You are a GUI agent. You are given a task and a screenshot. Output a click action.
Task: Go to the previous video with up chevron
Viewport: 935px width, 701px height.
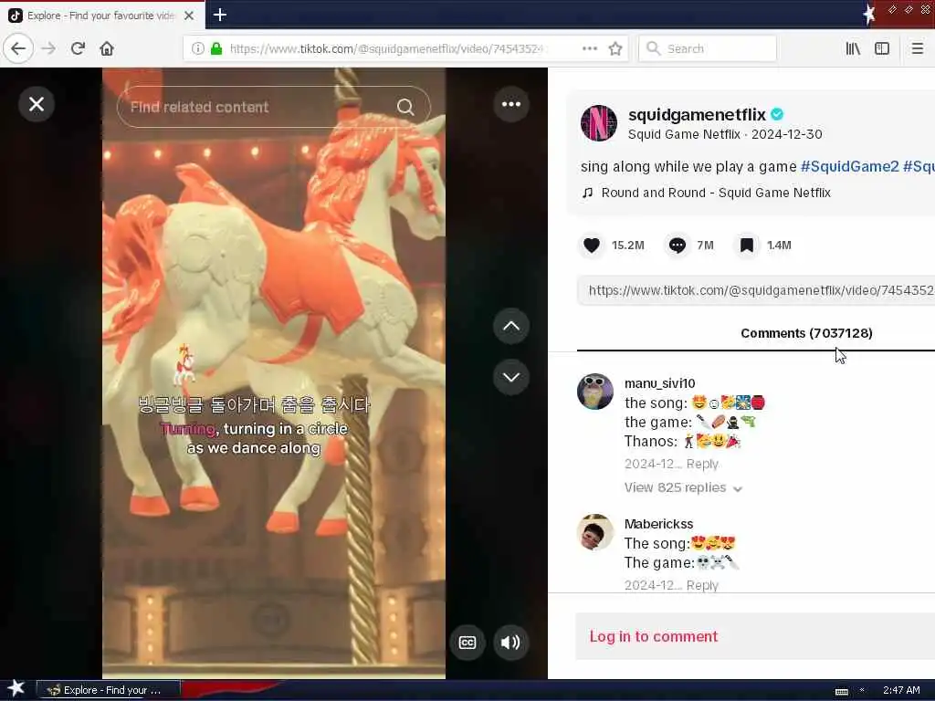point(511,326)
